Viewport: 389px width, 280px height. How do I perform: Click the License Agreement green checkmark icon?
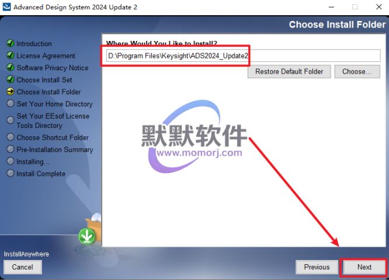point(11,56)
